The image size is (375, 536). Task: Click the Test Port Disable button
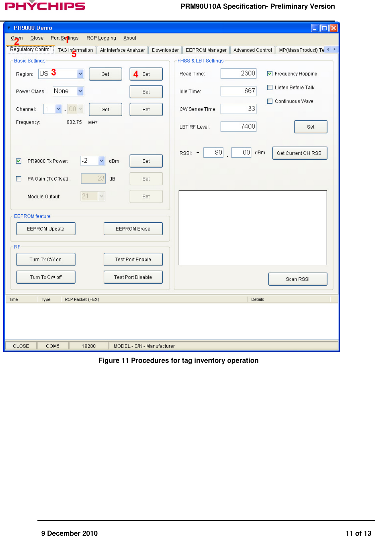pyautogui.click(x=133, y=277)
